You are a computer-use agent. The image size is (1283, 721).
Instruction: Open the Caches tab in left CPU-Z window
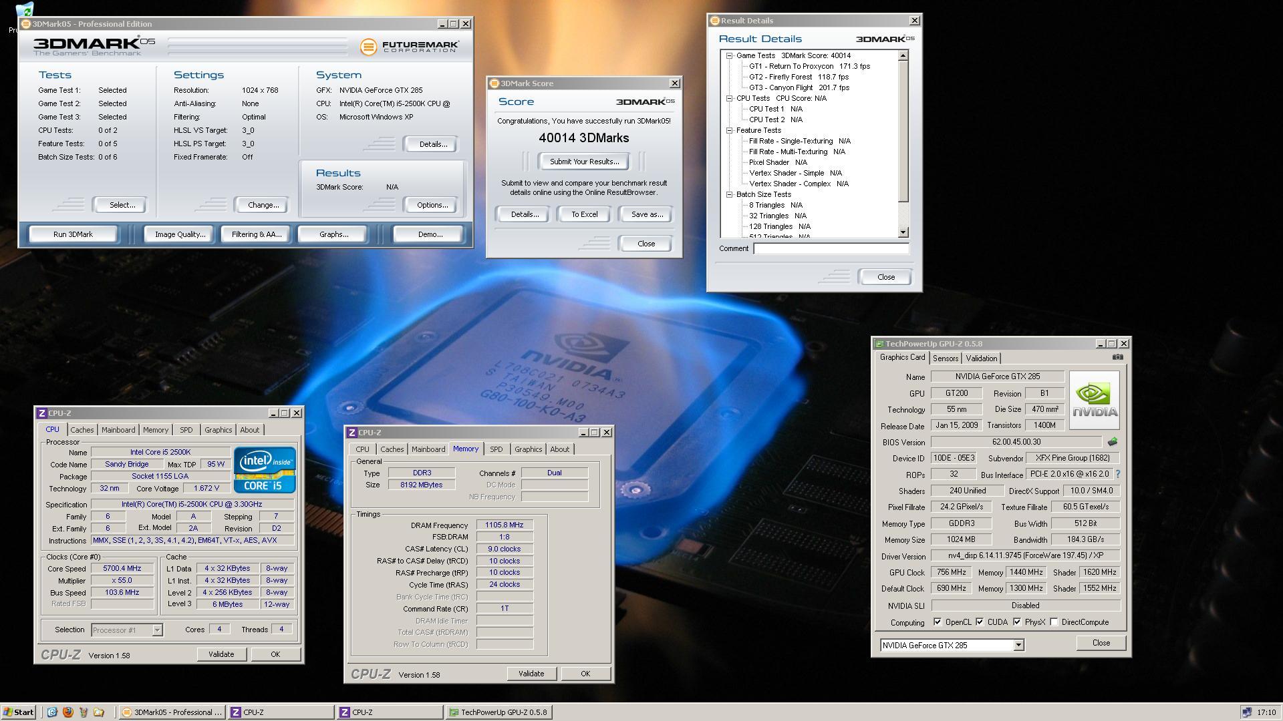coord(82,430)
